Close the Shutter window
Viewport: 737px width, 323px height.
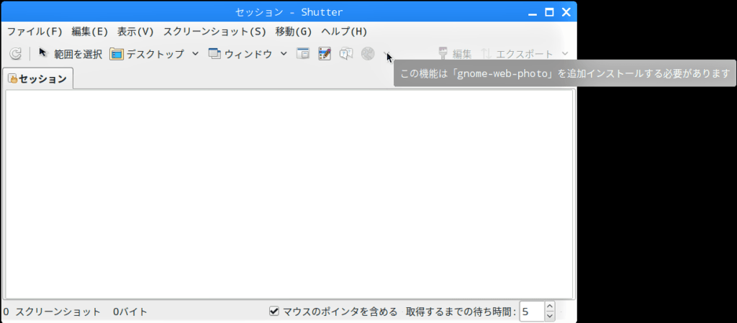(x=566, y=12)
